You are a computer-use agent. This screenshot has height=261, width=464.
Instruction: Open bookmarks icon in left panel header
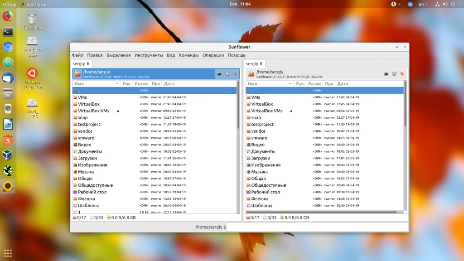[235, 74]
